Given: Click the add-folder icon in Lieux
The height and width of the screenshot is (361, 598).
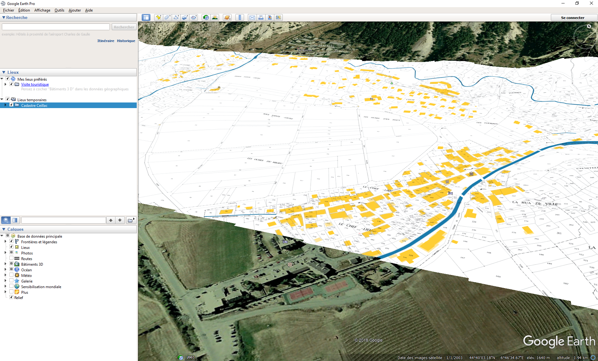Looking at the screenshot, I should coord(131,220).
